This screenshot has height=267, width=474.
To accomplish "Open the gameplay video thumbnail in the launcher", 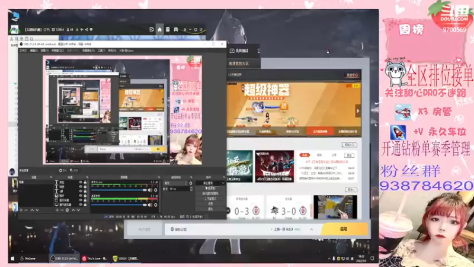I will [x=335, y=207].
